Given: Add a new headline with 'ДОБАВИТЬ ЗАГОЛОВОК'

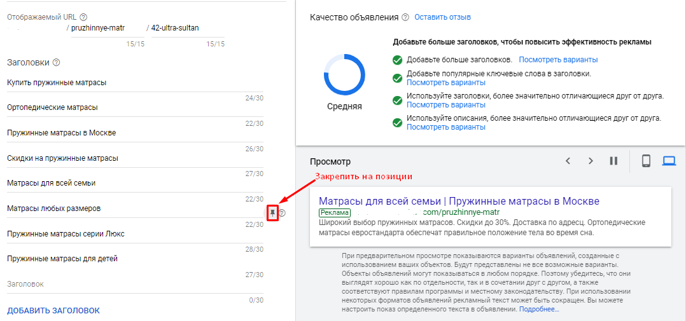Looking at the screenshot, I should 53,311.
